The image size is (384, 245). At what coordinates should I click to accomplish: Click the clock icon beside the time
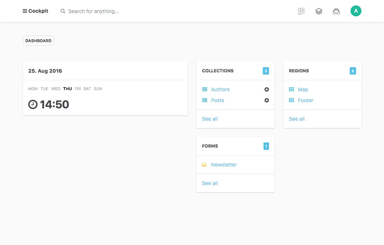point(33,104)
